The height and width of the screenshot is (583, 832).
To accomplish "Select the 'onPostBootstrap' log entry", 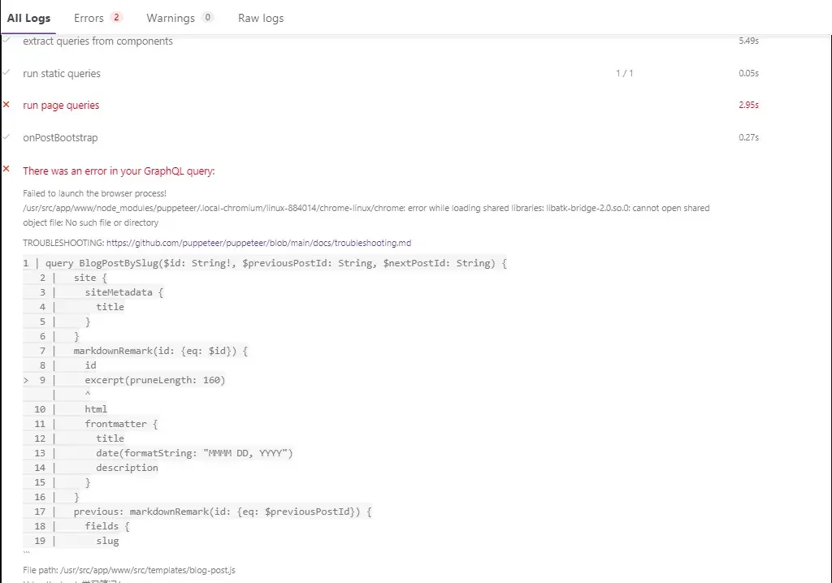I will tap(60, 137).
